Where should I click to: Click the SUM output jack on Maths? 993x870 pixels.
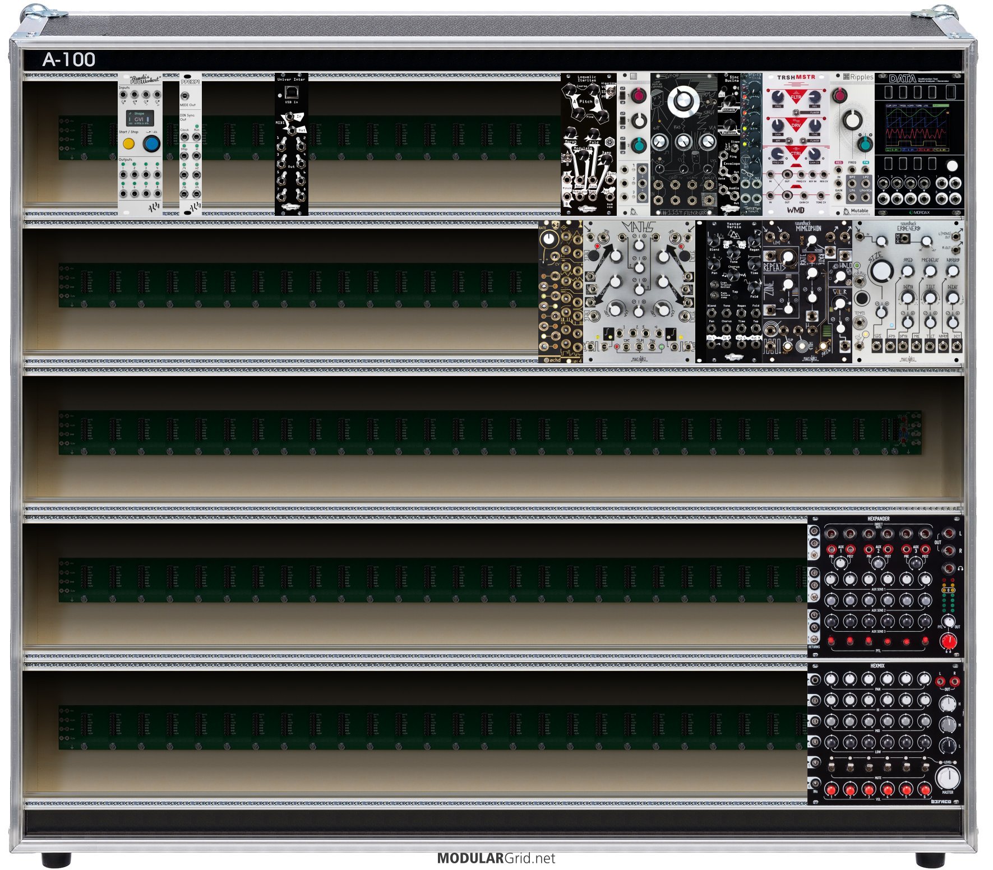tap(639, 347)
